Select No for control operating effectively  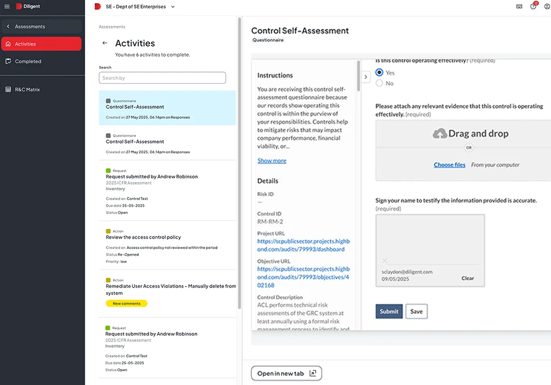pos(379,82)
